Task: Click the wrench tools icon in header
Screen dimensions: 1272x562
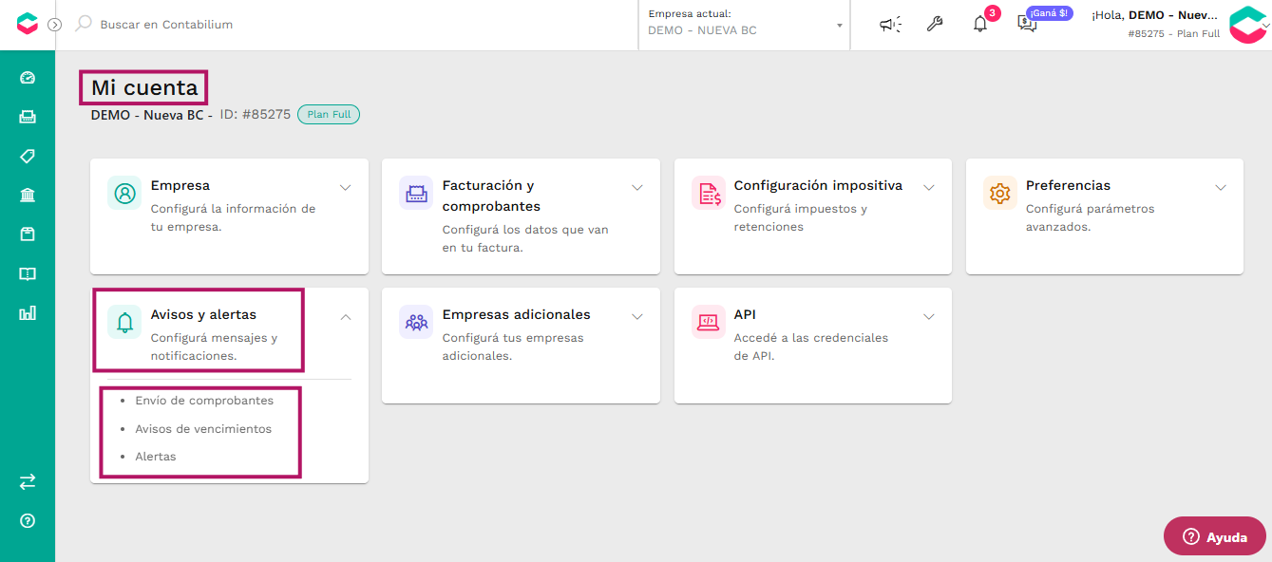Action: 935,25
